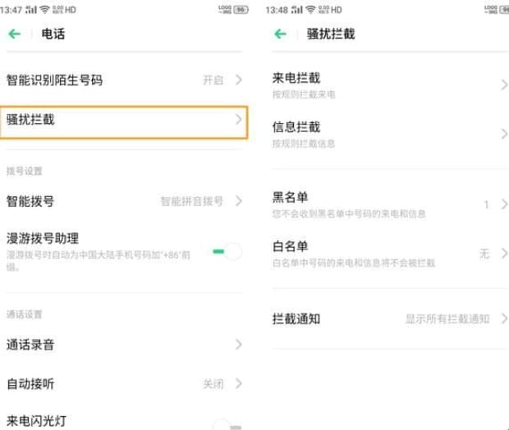Tap the 13:48 clock in status bar
This screenshot has width=509, height=430.
[277, 9]
